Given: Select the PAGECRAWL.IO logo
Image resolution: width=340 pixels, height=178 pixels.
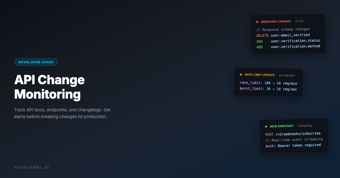Looking at the screenshot, I should pyautogui.click(x=31, y=167).
